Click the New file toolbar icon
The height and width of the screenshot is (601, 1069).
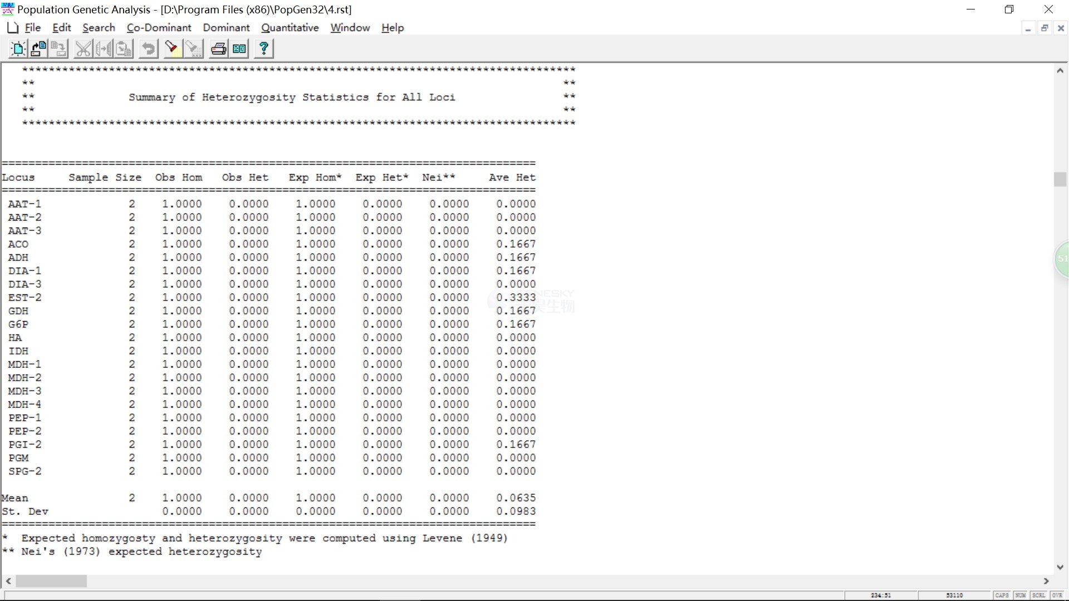click(x=18, y=49)
